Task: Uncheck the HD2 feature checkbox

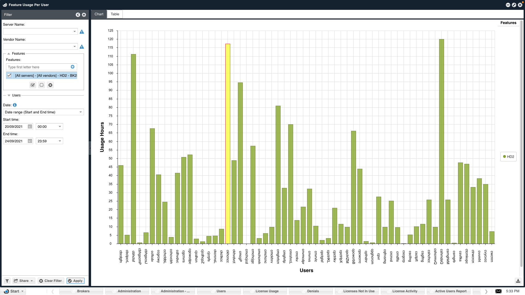Action: 9,75
